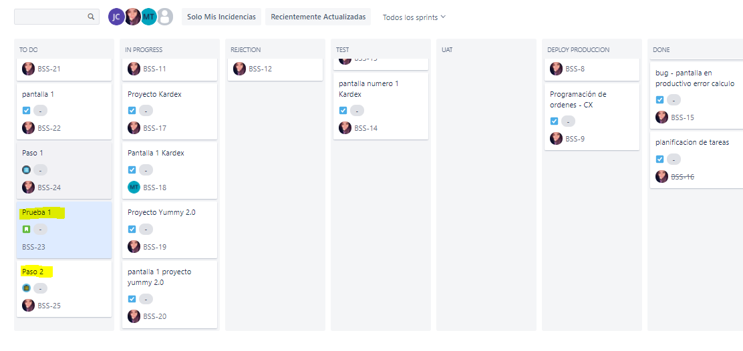Click the DEPLOY PRODUCCION column header
This screenshot has width=743, height=351.
pos(578,49)
